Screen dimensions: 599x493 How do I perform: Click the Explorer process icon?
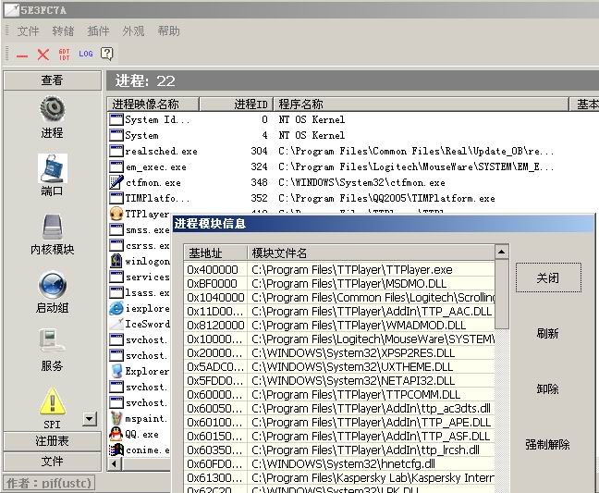click(116, 371)
